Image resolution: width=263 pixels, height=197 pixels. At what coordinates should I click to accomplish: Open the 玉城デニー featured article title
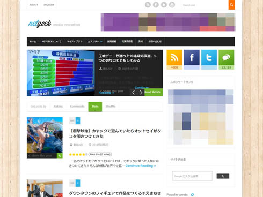[128, 58]
